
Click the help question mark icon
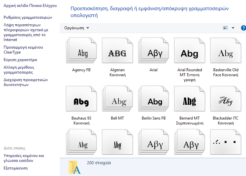point(243,28)
